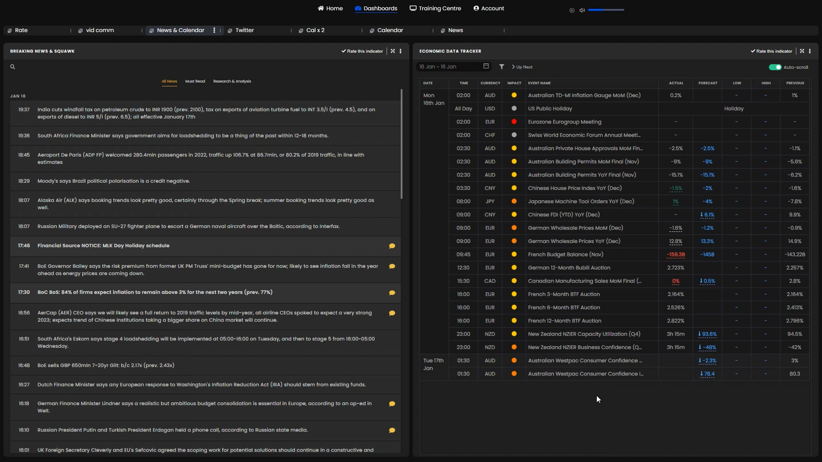Expand Economic Data Tracker to fullscreen
The image size is (822, 462).
(x=802, y=51)
